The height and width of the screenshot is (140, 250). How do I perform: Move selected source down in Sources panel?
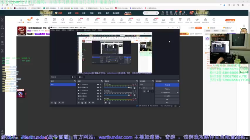(93, 103)
